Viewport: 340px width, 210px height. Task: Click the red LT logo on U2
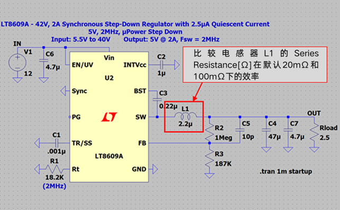(109, 117)
